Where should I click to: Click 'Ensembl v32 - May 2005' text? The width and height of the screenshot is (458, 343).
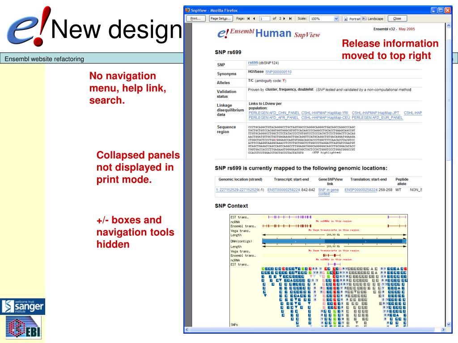[394, 29]
